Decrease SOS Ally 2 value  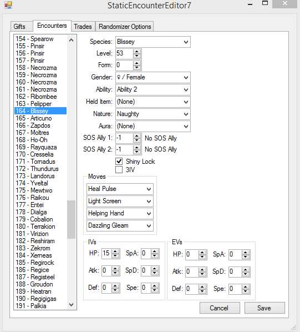[x=137, y=152]
